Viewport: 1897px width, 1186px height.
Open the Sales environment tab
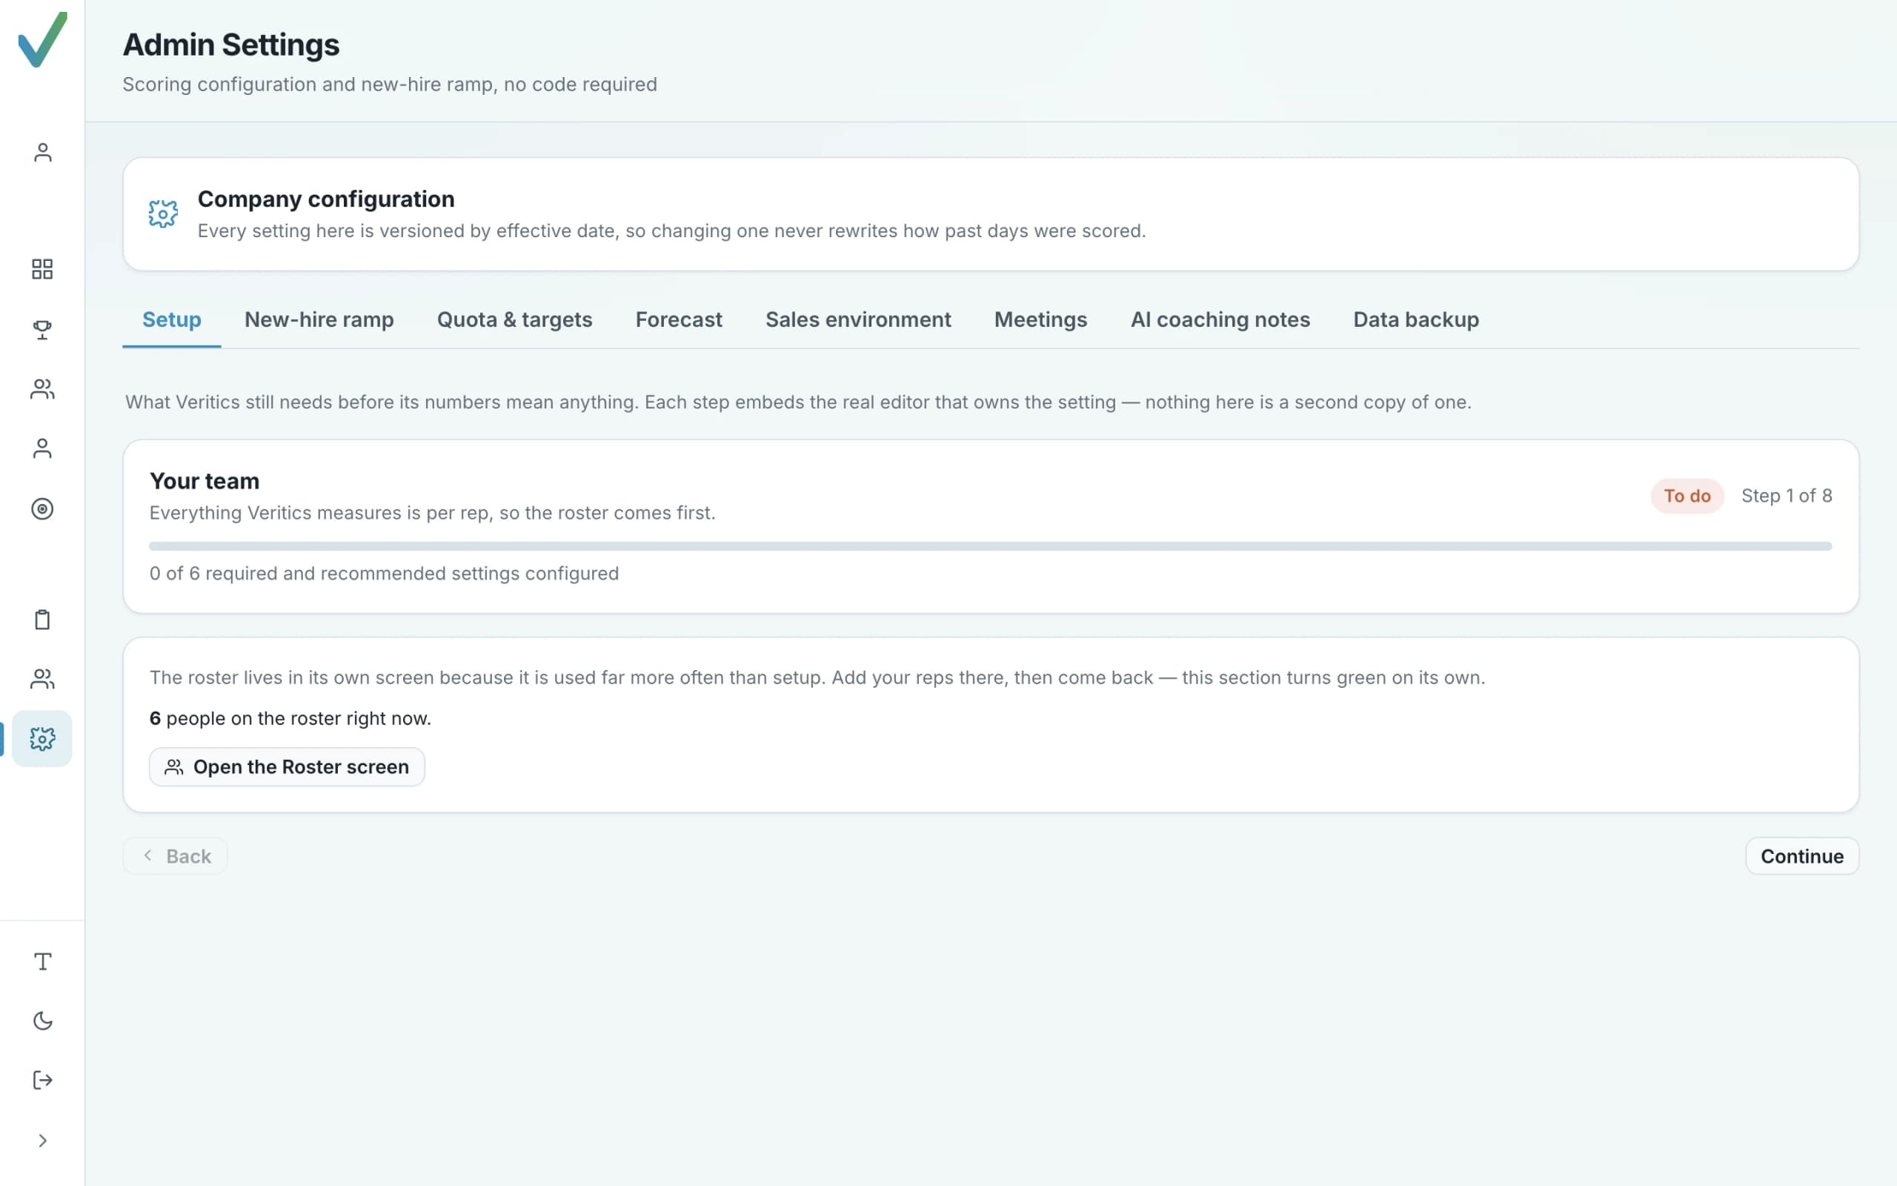pyautogui.click(x=858, y=320)
